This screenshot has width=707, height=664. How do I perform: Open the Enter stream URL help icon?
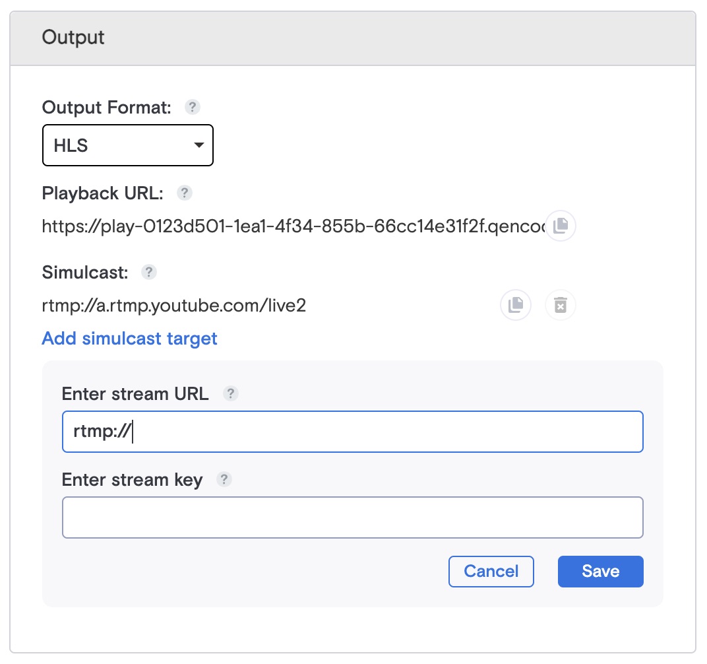(230, 393)
